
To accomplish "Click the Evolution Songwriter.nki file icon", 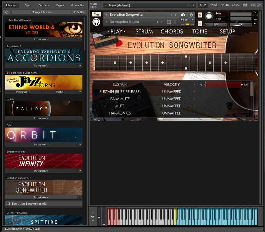I will [8, 204].
